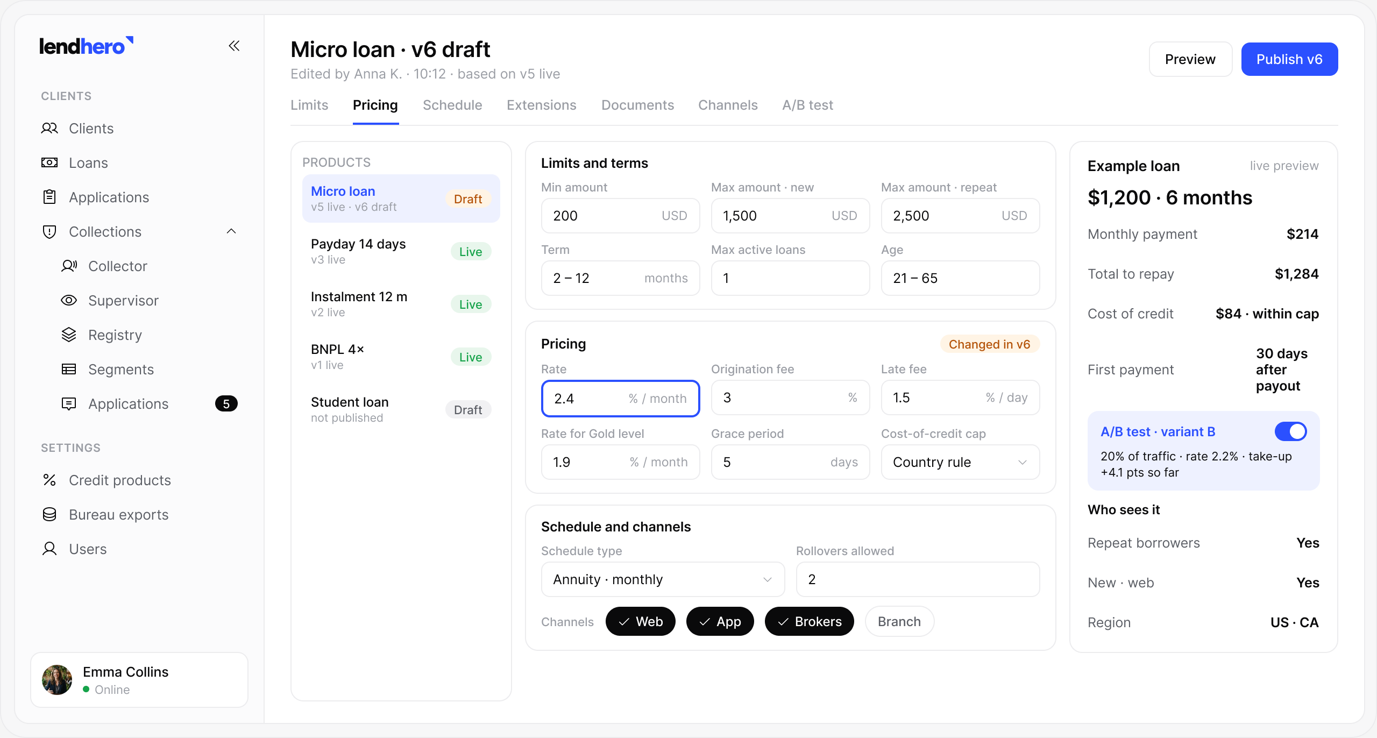Click the Supervisor eye icon

coord(69,301)
